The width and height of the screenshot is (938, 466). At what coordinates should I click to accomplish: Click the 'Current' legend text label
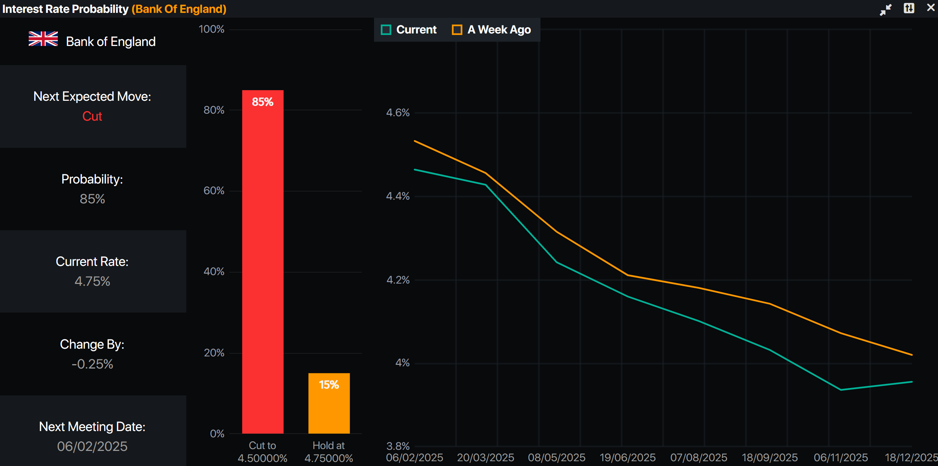(x=416, y=30)
